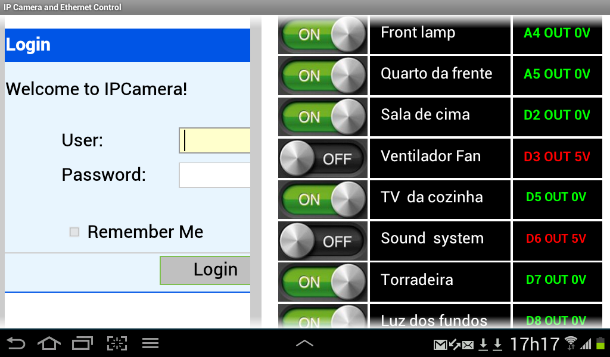
Task: Check the Remember Me checkbox
Action: pos(74,232)
